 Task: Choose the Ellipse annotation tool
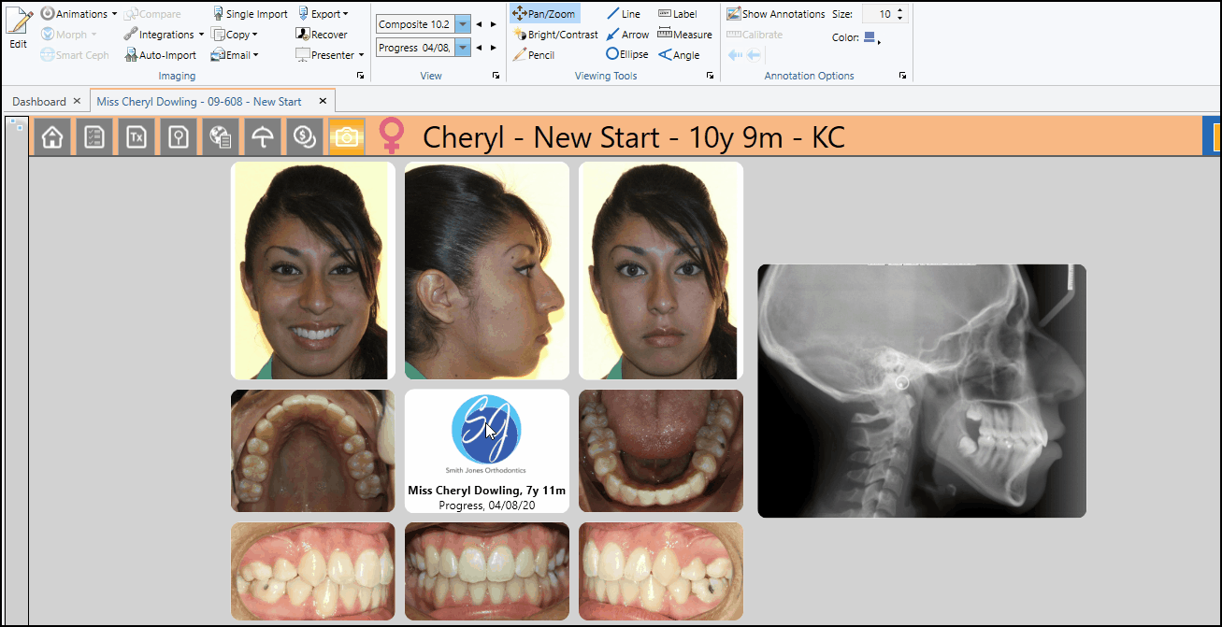(x=627, y=55)
